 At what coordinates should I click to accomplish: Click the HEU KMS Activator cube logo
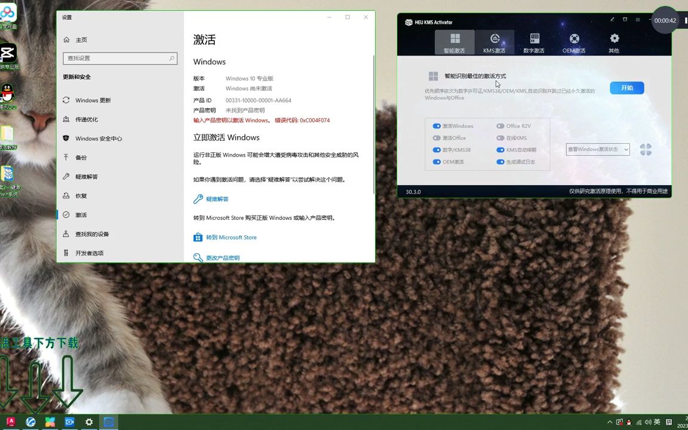[x=408, y=22]
